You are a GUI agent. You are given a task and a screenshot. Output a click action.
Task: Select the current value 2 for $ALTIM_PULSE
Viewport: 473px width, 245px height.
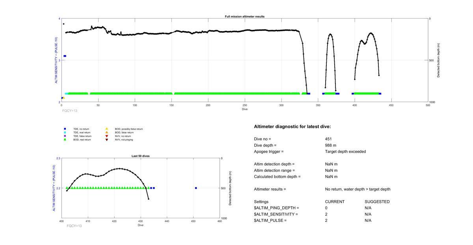tap(326, 221)
